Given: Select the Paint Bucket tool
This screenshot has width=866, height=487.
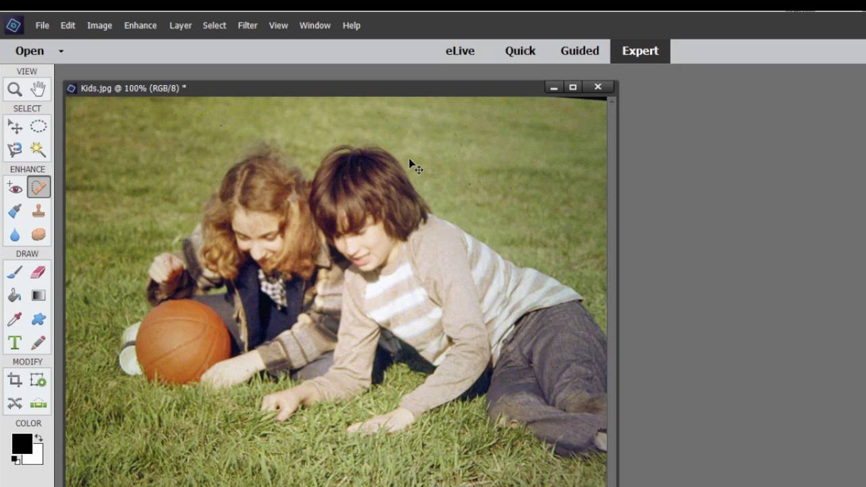Looking at the screenshot, I should pos(15,296).
